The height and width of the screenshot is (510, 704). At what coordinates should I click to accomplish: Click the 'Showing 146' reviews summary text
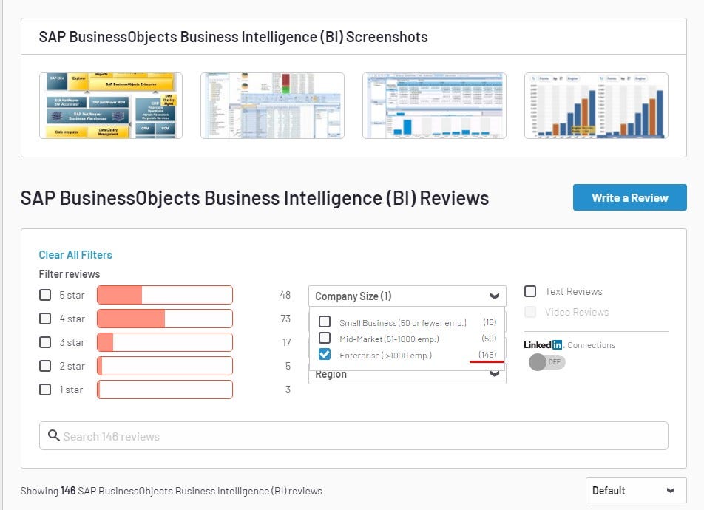(171, 491)
